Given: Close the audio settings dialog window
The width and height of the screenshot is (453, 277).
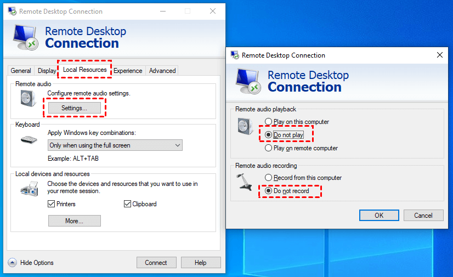Looking at the screenshot, I should tap(440, 55).
